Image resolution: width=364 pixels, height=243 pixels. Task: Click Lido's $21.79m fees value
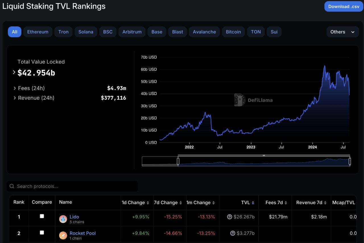pyautogui.click(x=278, y=217)
